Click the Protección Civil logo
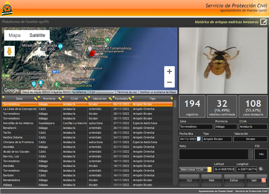This screenshot has height=194, width=269. (x=7, y=8)
